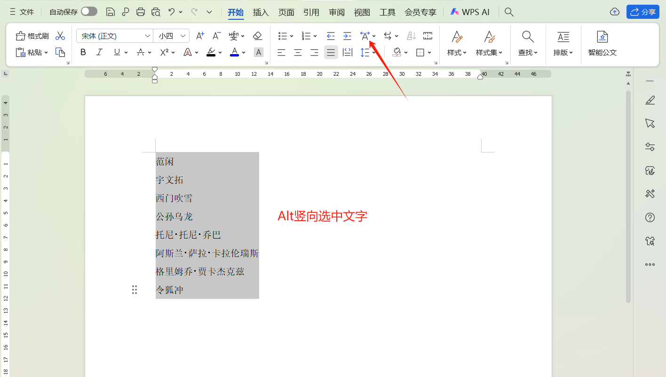Viewport: 666px width, 377px height.
Task: Click the Cut scissors icon
Action: [x=60, y=35]
